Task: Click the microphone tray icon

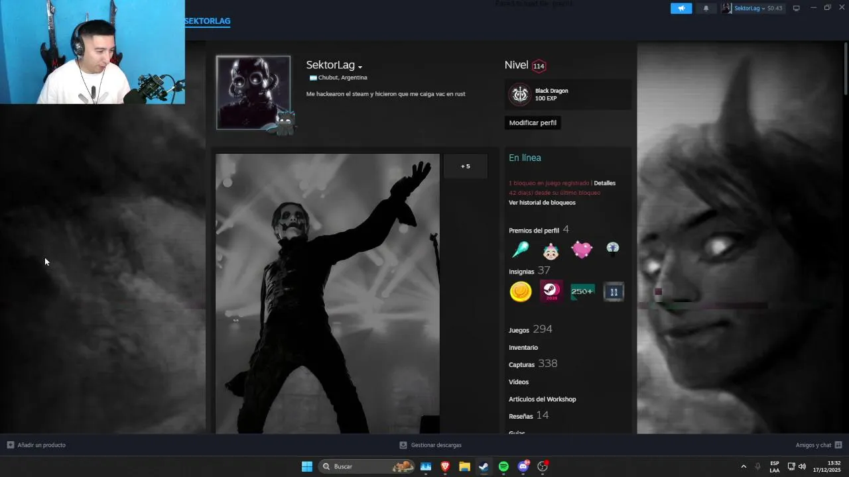Action: coord(758,466)
